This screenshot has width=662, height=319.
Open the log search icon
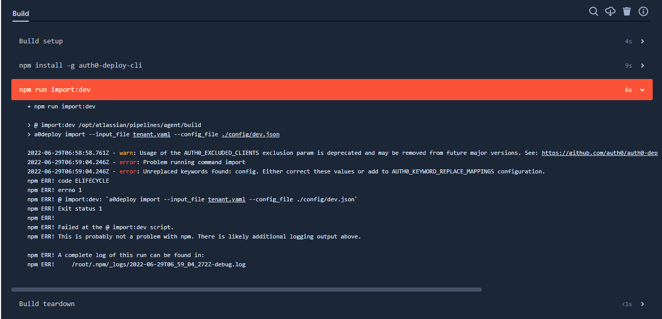(x=594, y=11)
